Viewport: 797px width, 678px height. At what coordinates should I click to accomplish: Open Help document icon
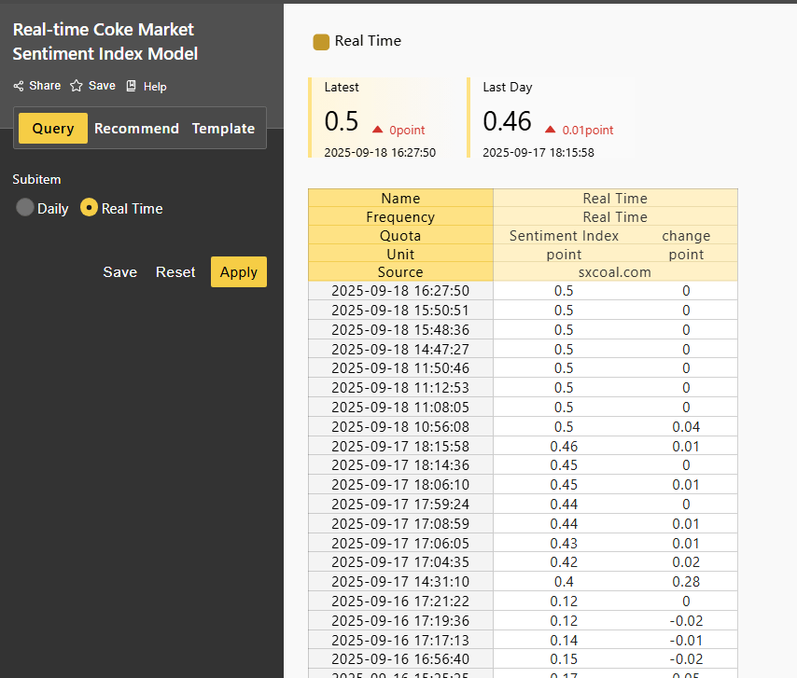[x=132, y=86]
